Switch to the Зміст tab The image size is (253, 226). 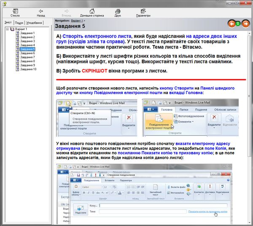coord(8,23)
